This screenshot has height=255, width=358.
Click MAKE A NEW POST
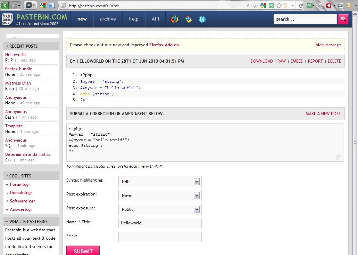tap(323, 113)
